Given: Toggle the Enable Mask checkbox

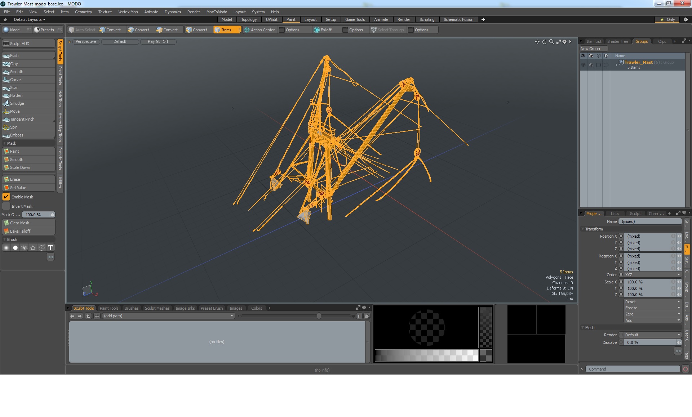Looking at the screenshot, I should point(6,197).
